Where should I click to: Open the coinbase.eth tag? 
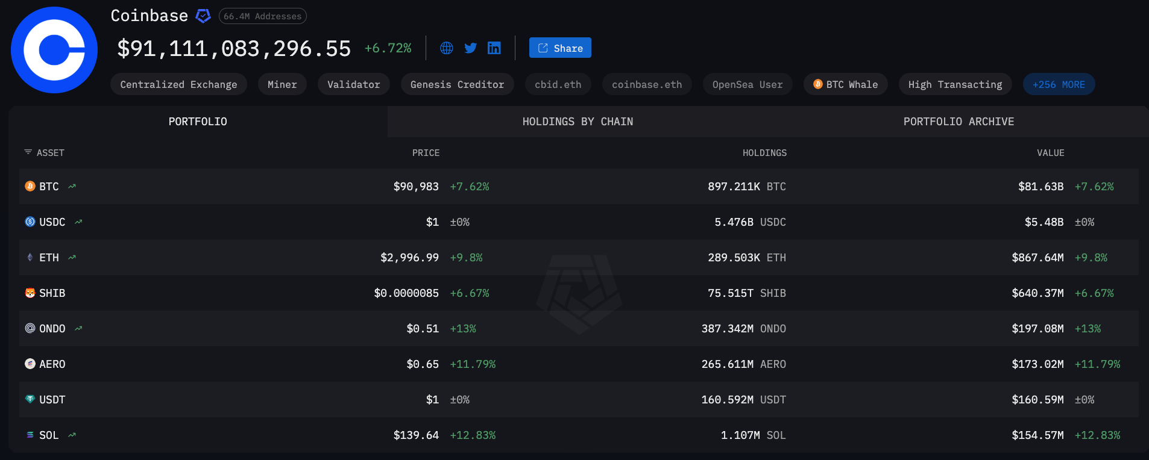tap(647, 84)
